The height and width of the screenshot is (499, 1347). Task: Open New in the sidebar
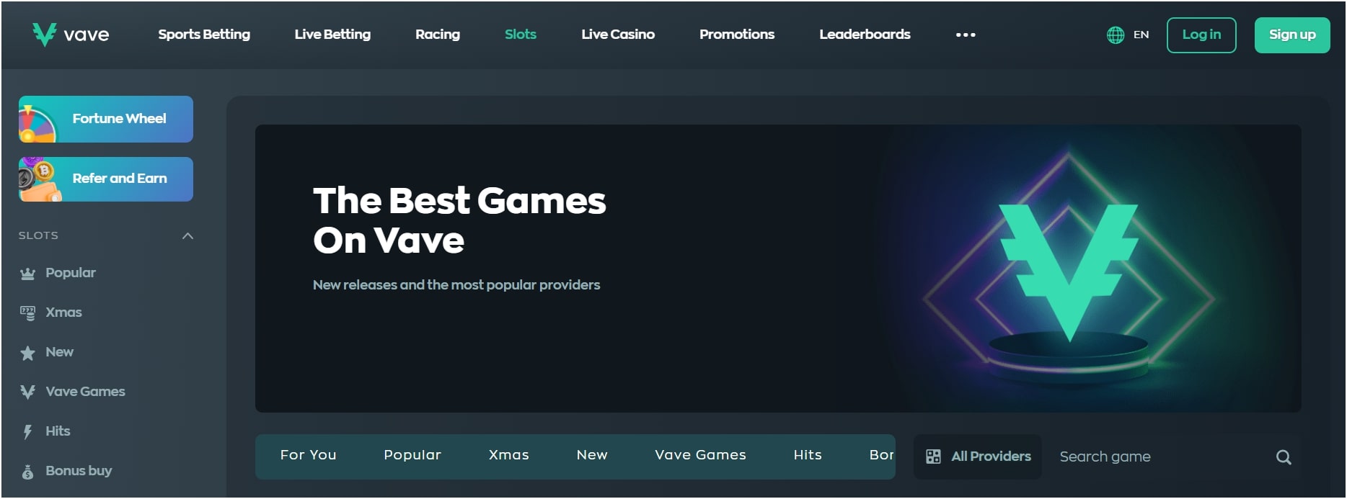coord(59,352)
